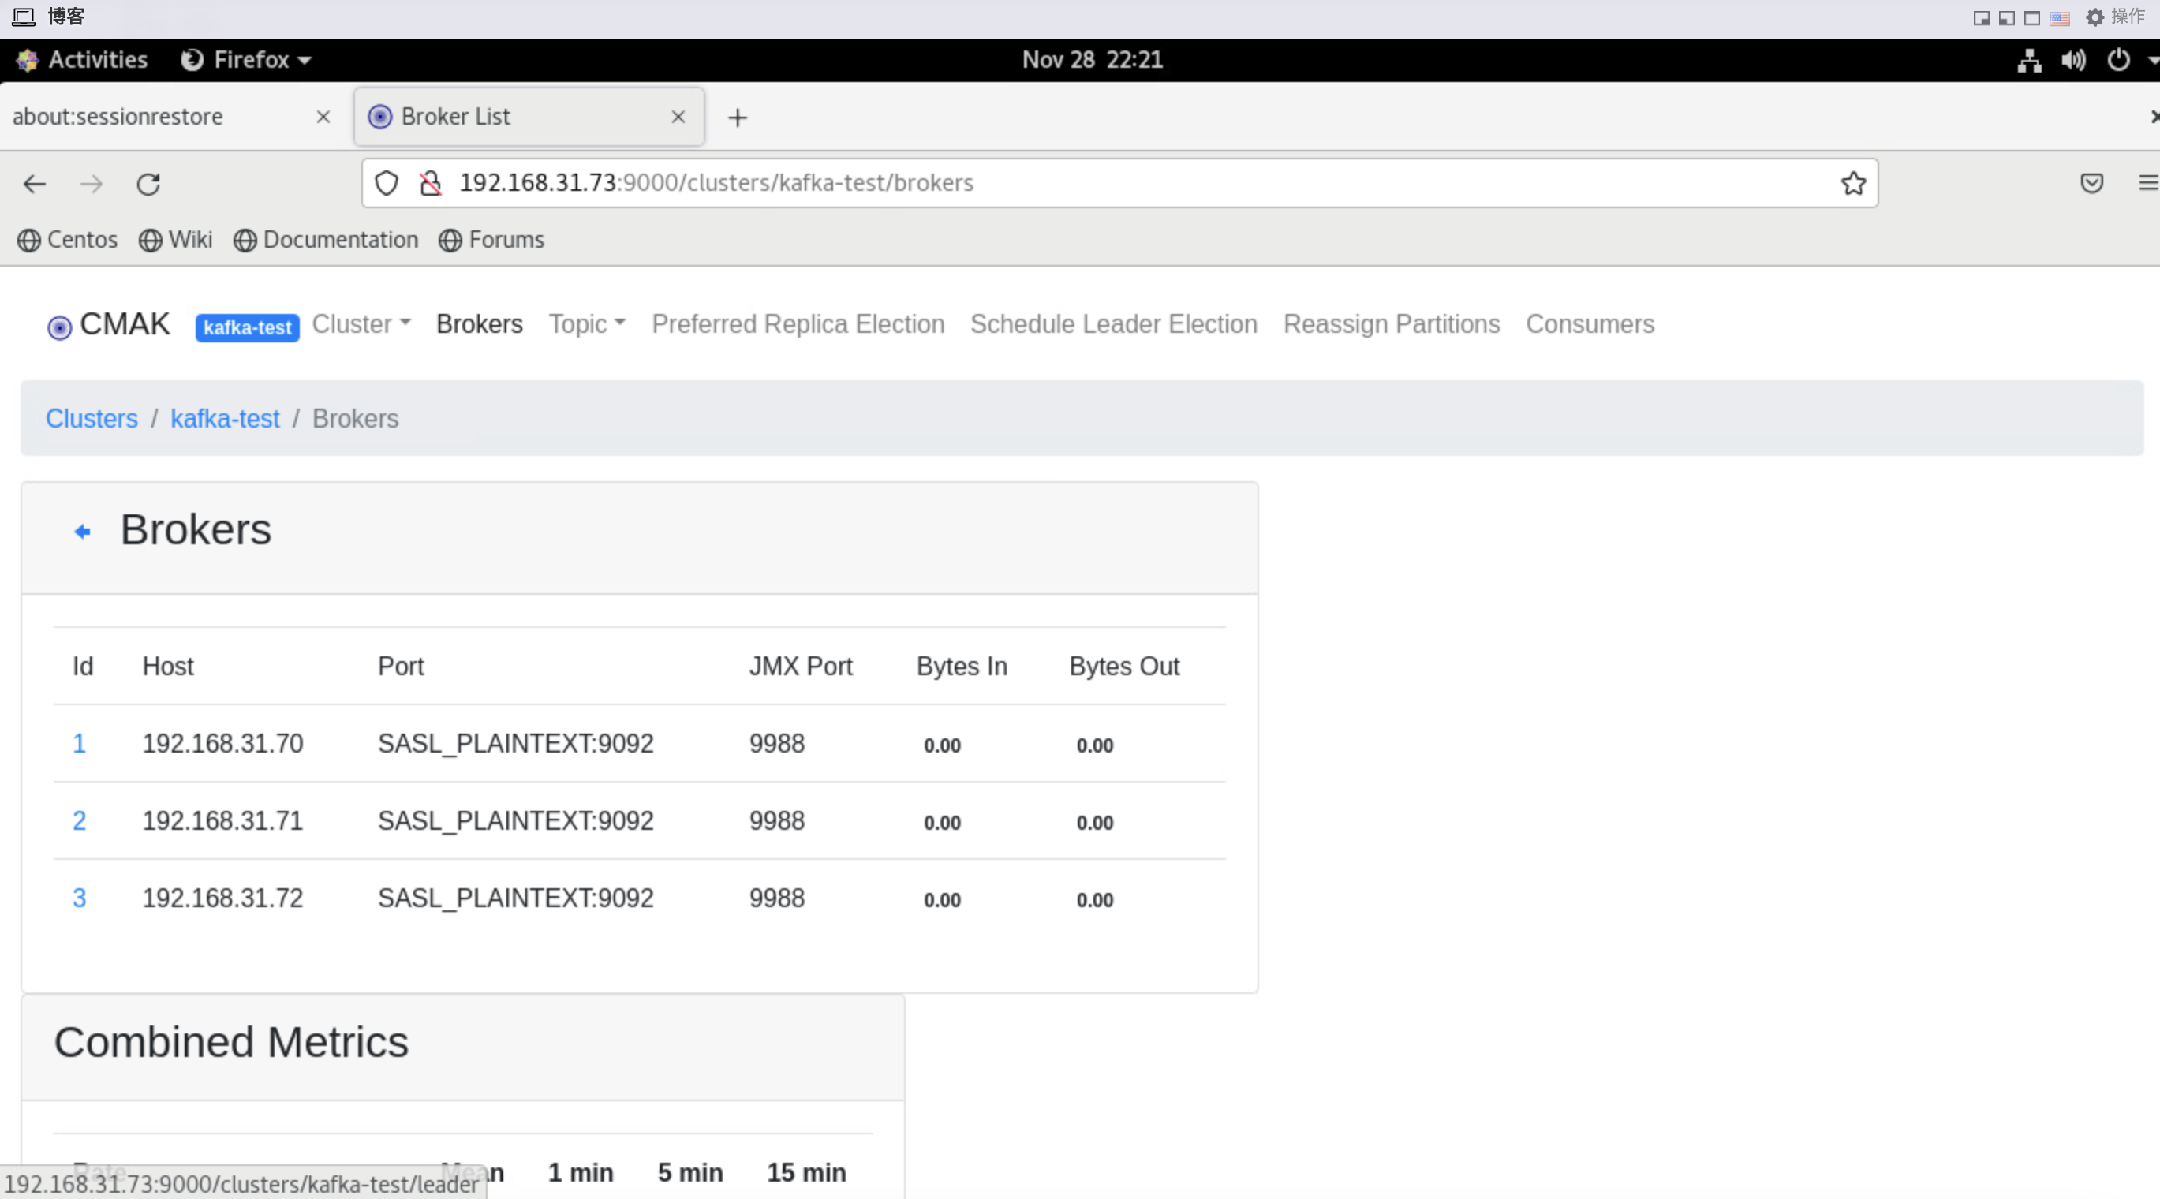
Task: Open the Consumers navigation item
Action: coord(1589,324)
